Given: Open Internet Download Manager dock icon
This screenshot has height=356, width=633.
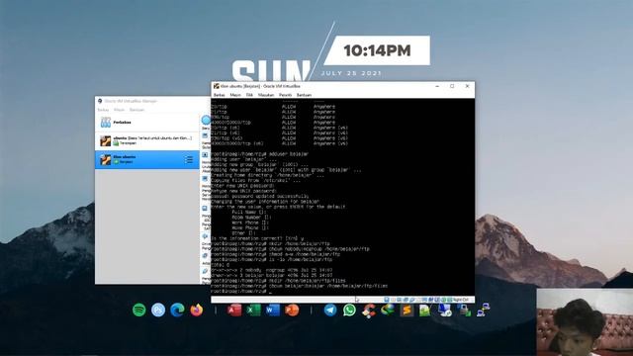Looking at the screenshot, I should 388,310.
